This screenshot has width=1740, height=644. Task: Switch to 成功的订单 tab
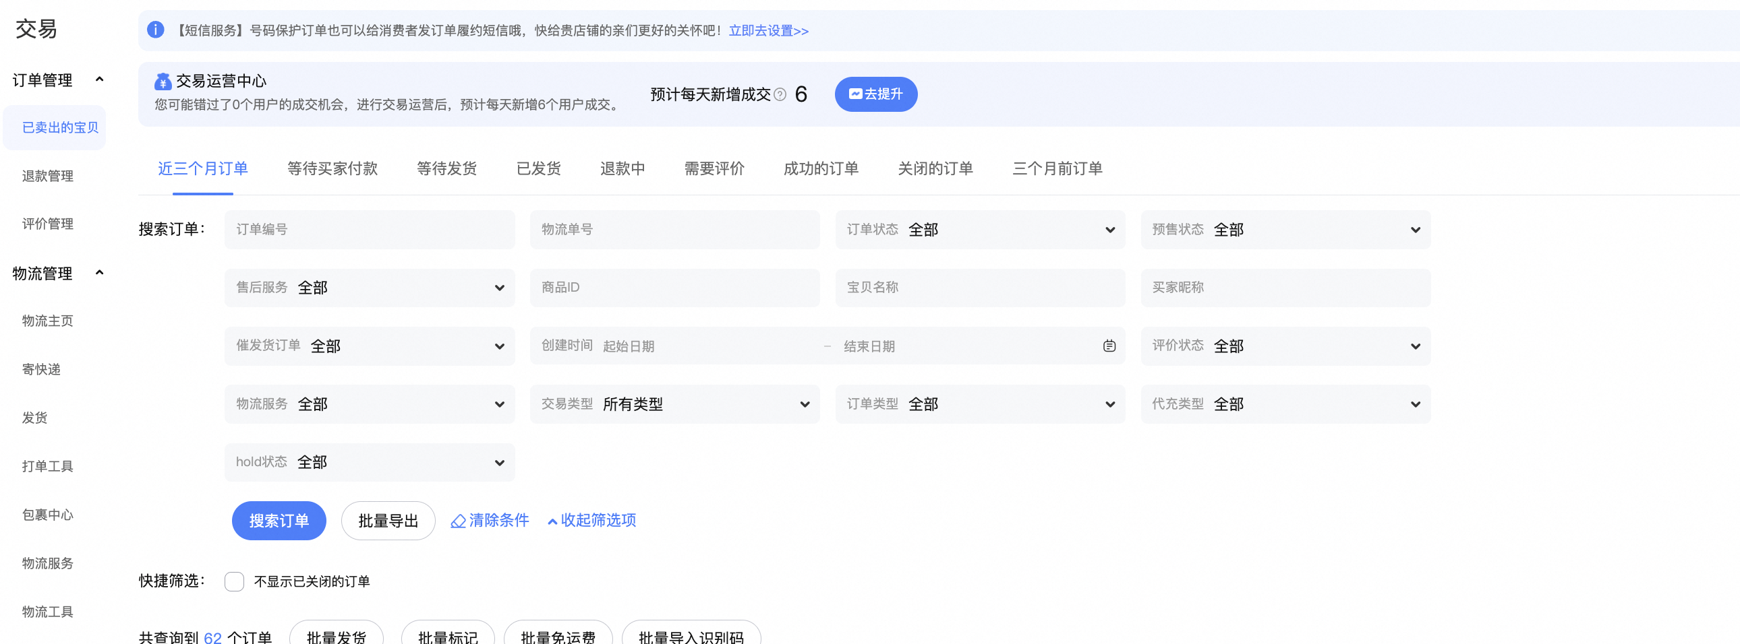pos(821,168)
